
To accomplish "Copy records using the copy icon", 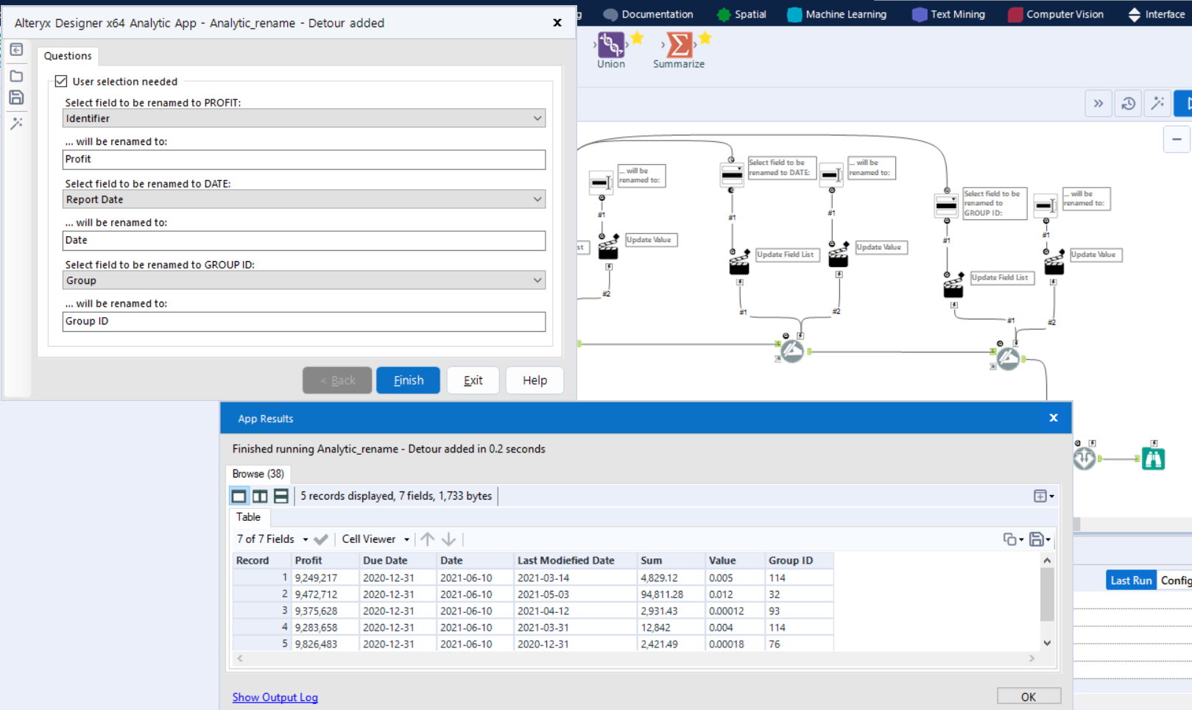I will (x=1009, y=539).
